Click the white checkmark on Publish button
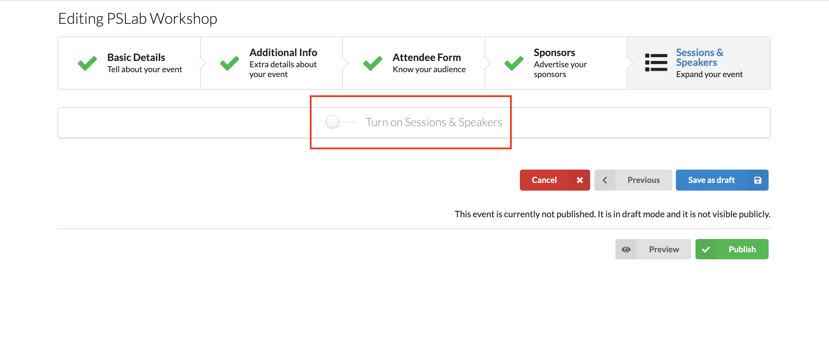The width and height of the screenshot is (829, 356). [x=706, y=249]
